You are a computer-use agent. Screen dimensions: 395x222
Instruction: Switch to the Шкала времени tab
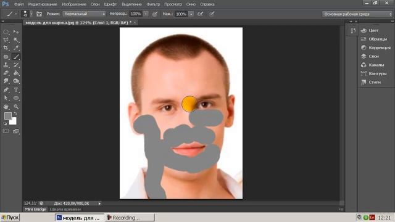[65, 209]
